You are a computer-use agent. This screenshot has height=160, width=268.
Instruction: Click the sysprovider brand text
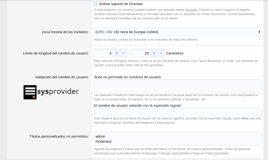58,92
